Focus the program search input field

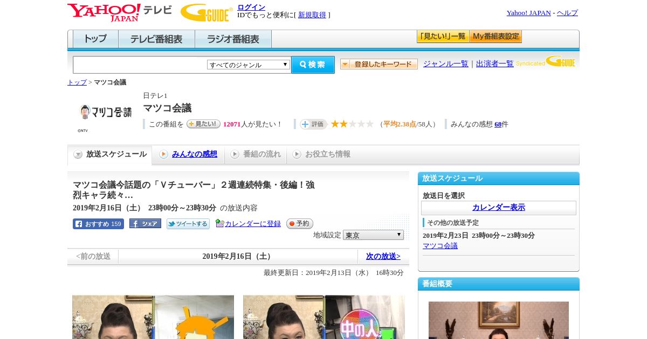(x=140, y=65)
